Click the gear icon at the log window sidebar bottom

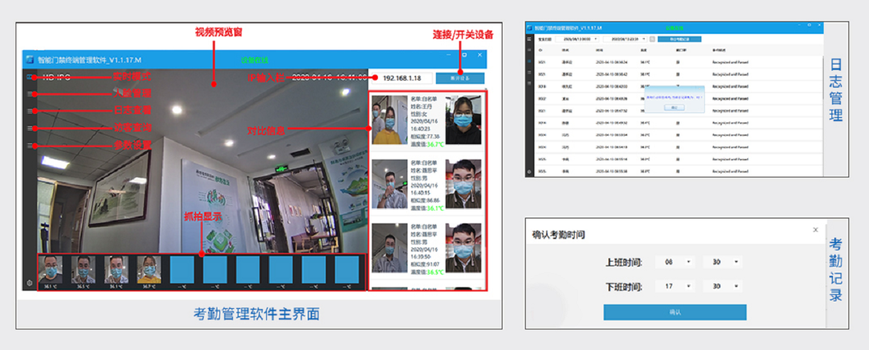[529, 172]
